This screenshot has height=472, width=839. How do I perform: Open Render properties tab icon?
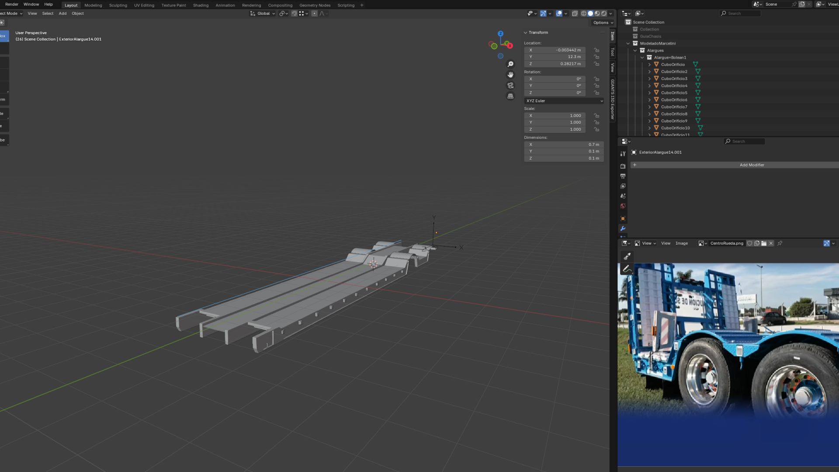click(x=623, y=166)
